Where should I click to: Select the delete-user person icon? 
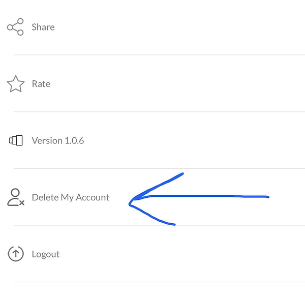(x=15, y=197)
